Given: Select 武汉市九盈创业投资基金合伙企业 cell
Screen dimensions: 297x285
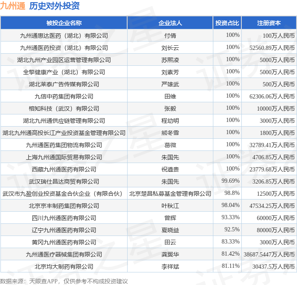Looking at the screenshot, I should pos(64,193).
